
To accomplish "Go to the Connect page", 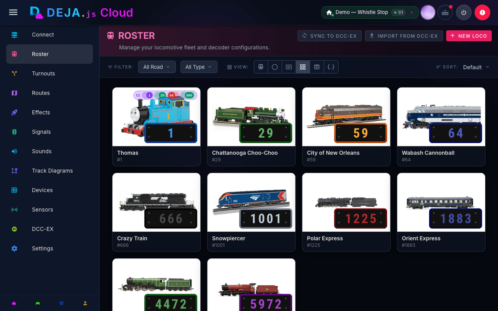I will (x=49, y=35).
